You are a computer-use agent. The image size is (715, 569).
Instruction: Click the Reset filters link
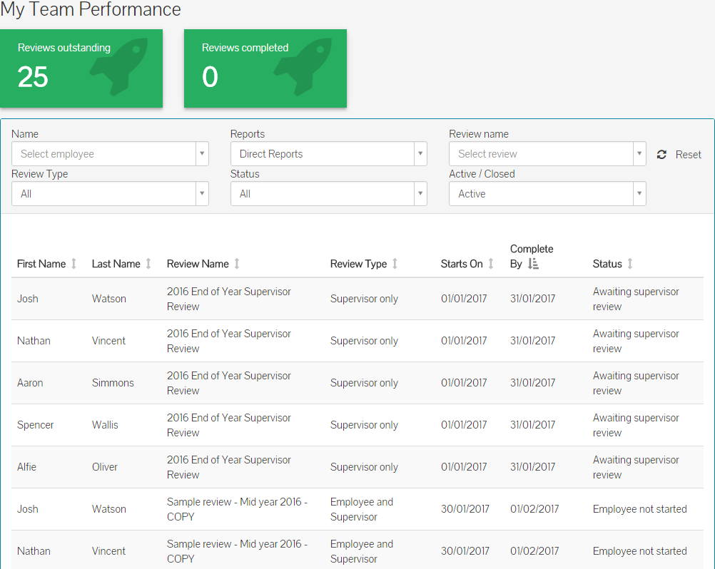688,155
